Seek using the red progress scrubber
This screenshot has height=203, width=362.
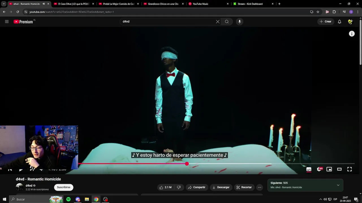pyautogui.click(x=187, y=164)
